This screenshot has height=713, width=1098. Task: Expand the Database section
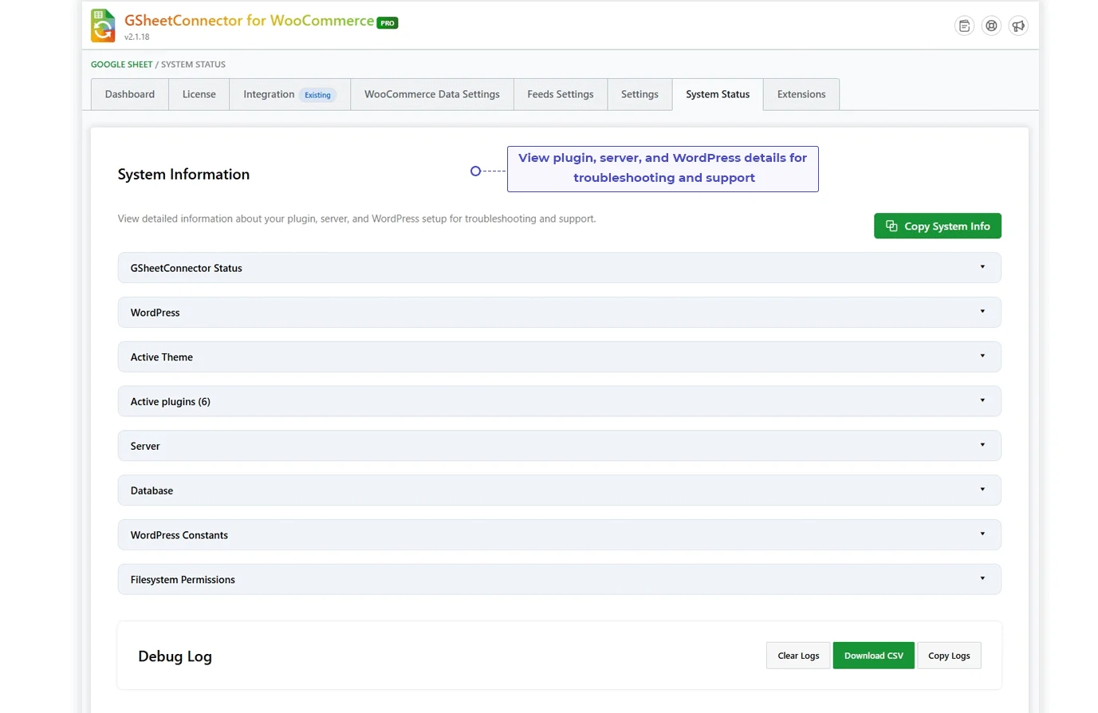pyautogui.click(x=560, y=490)
